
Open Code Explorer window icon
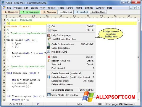(49, 44)
